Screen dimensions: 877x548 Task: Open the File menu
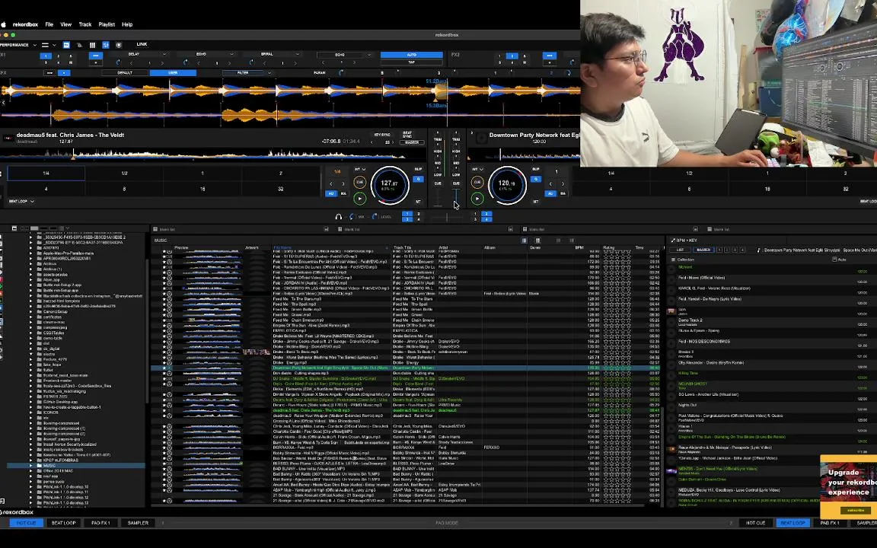point(49,24)
